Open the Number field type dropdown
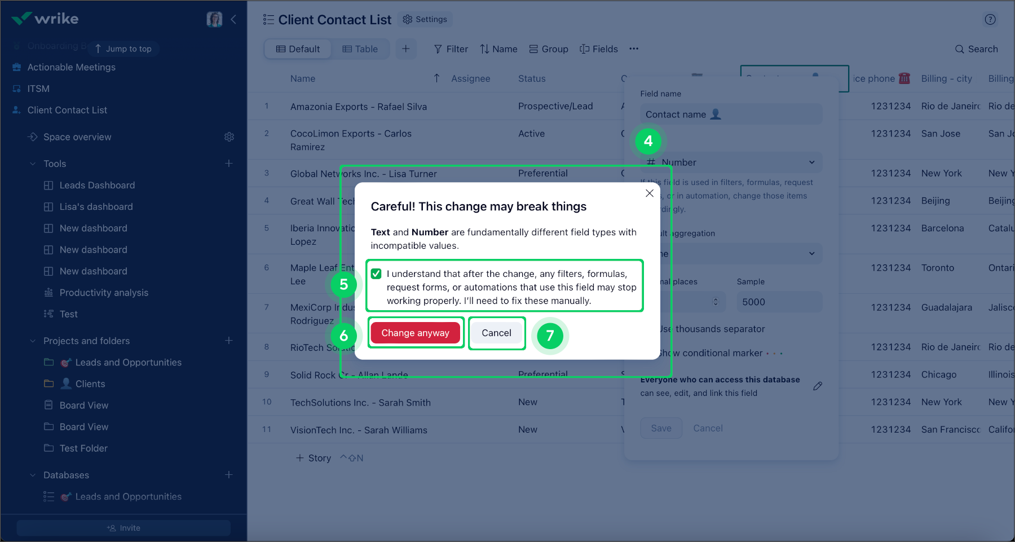The image size is (1015, 542). coord(731,162)
